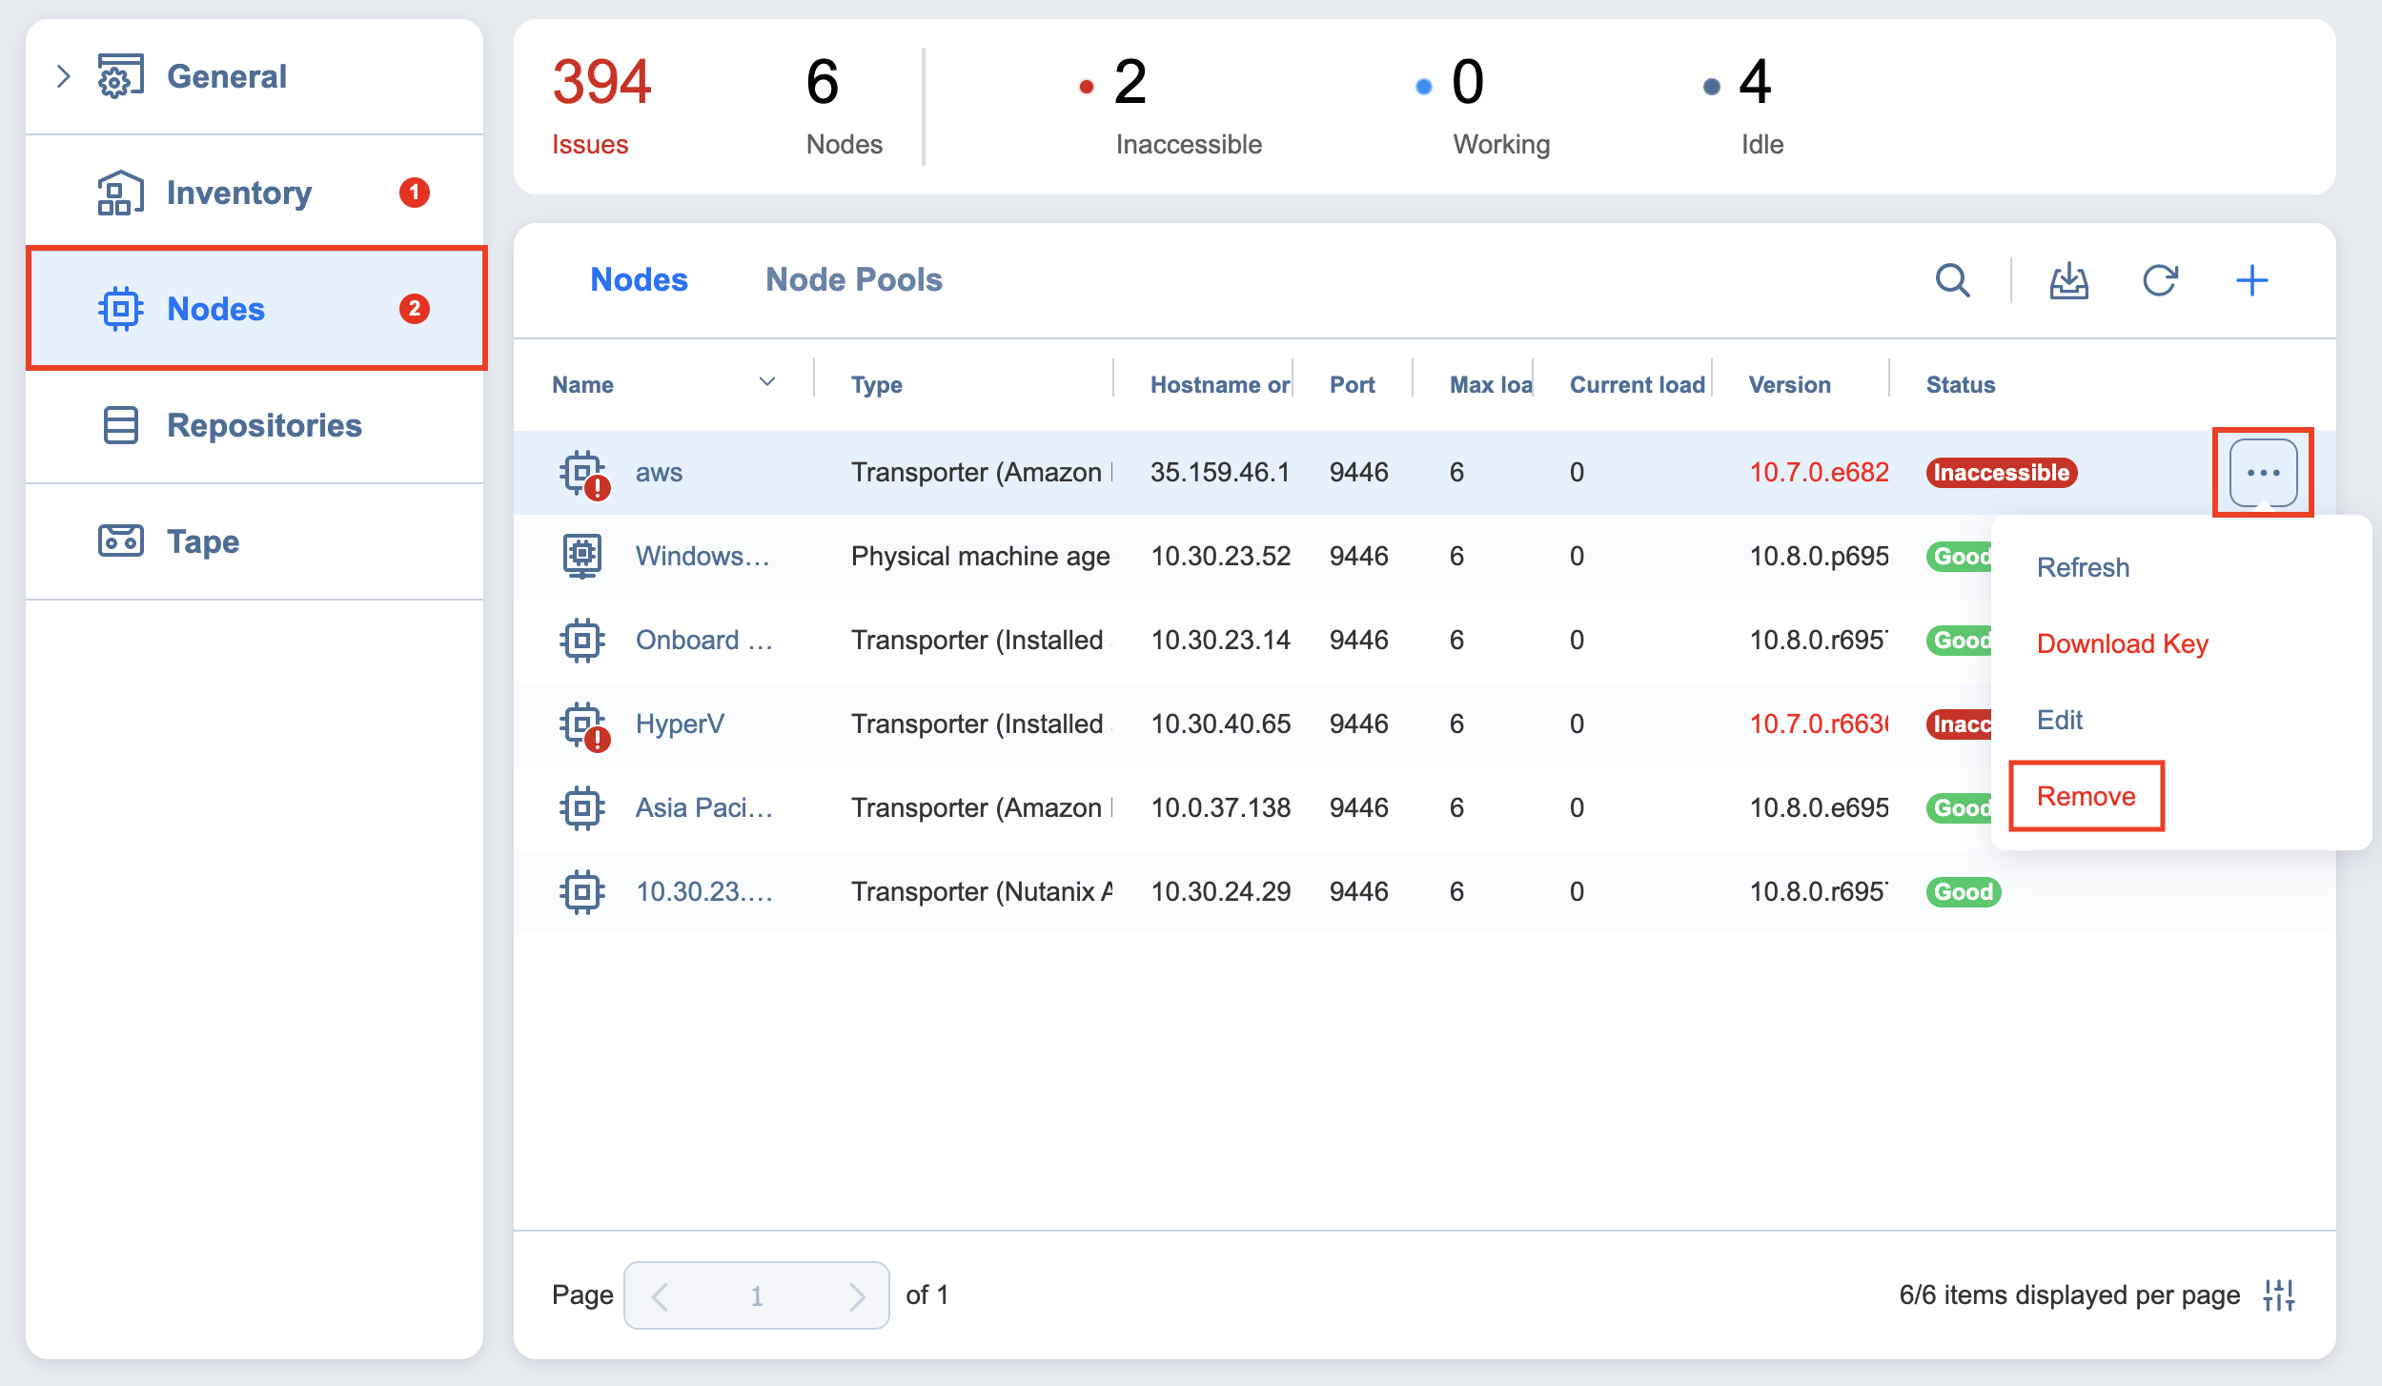Open the Tape section in the sidebar
The image size is (2382, 1386).
tap(203, 541)
